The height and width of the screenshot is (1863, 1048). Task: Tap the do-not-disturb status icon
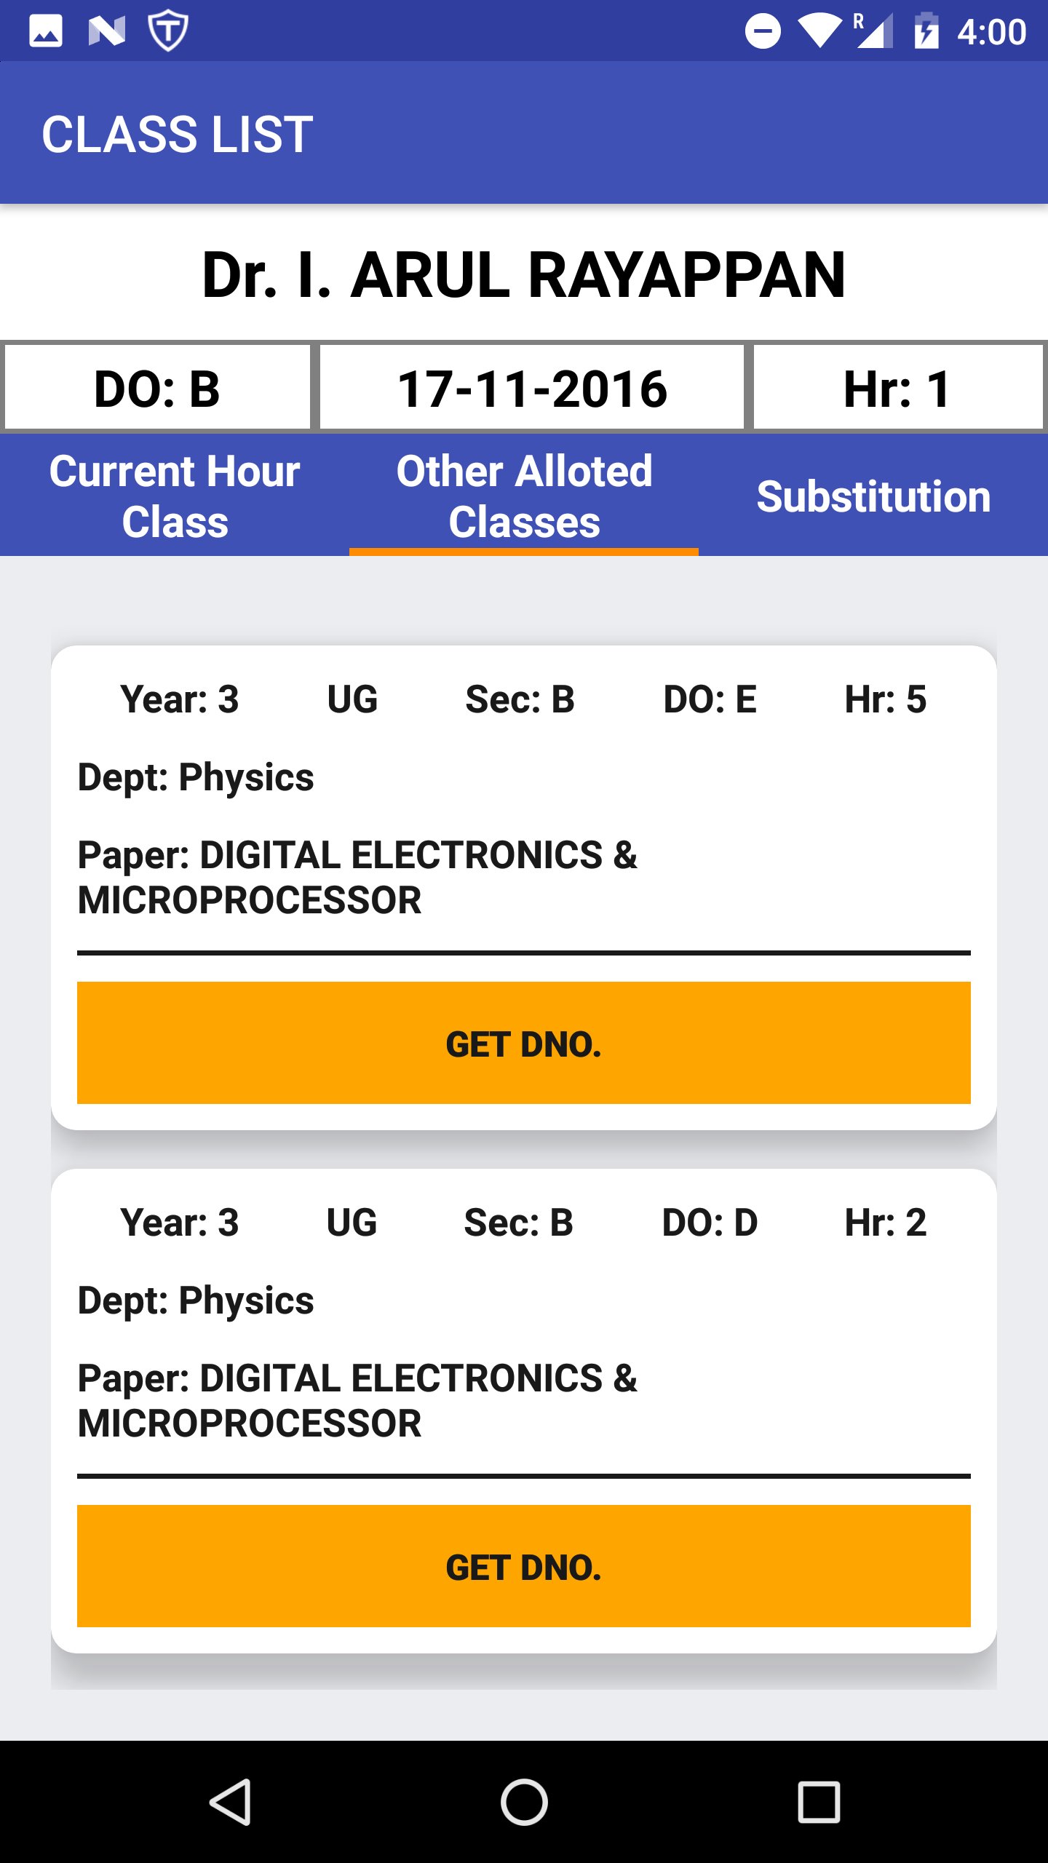click(x=763, y=31)
